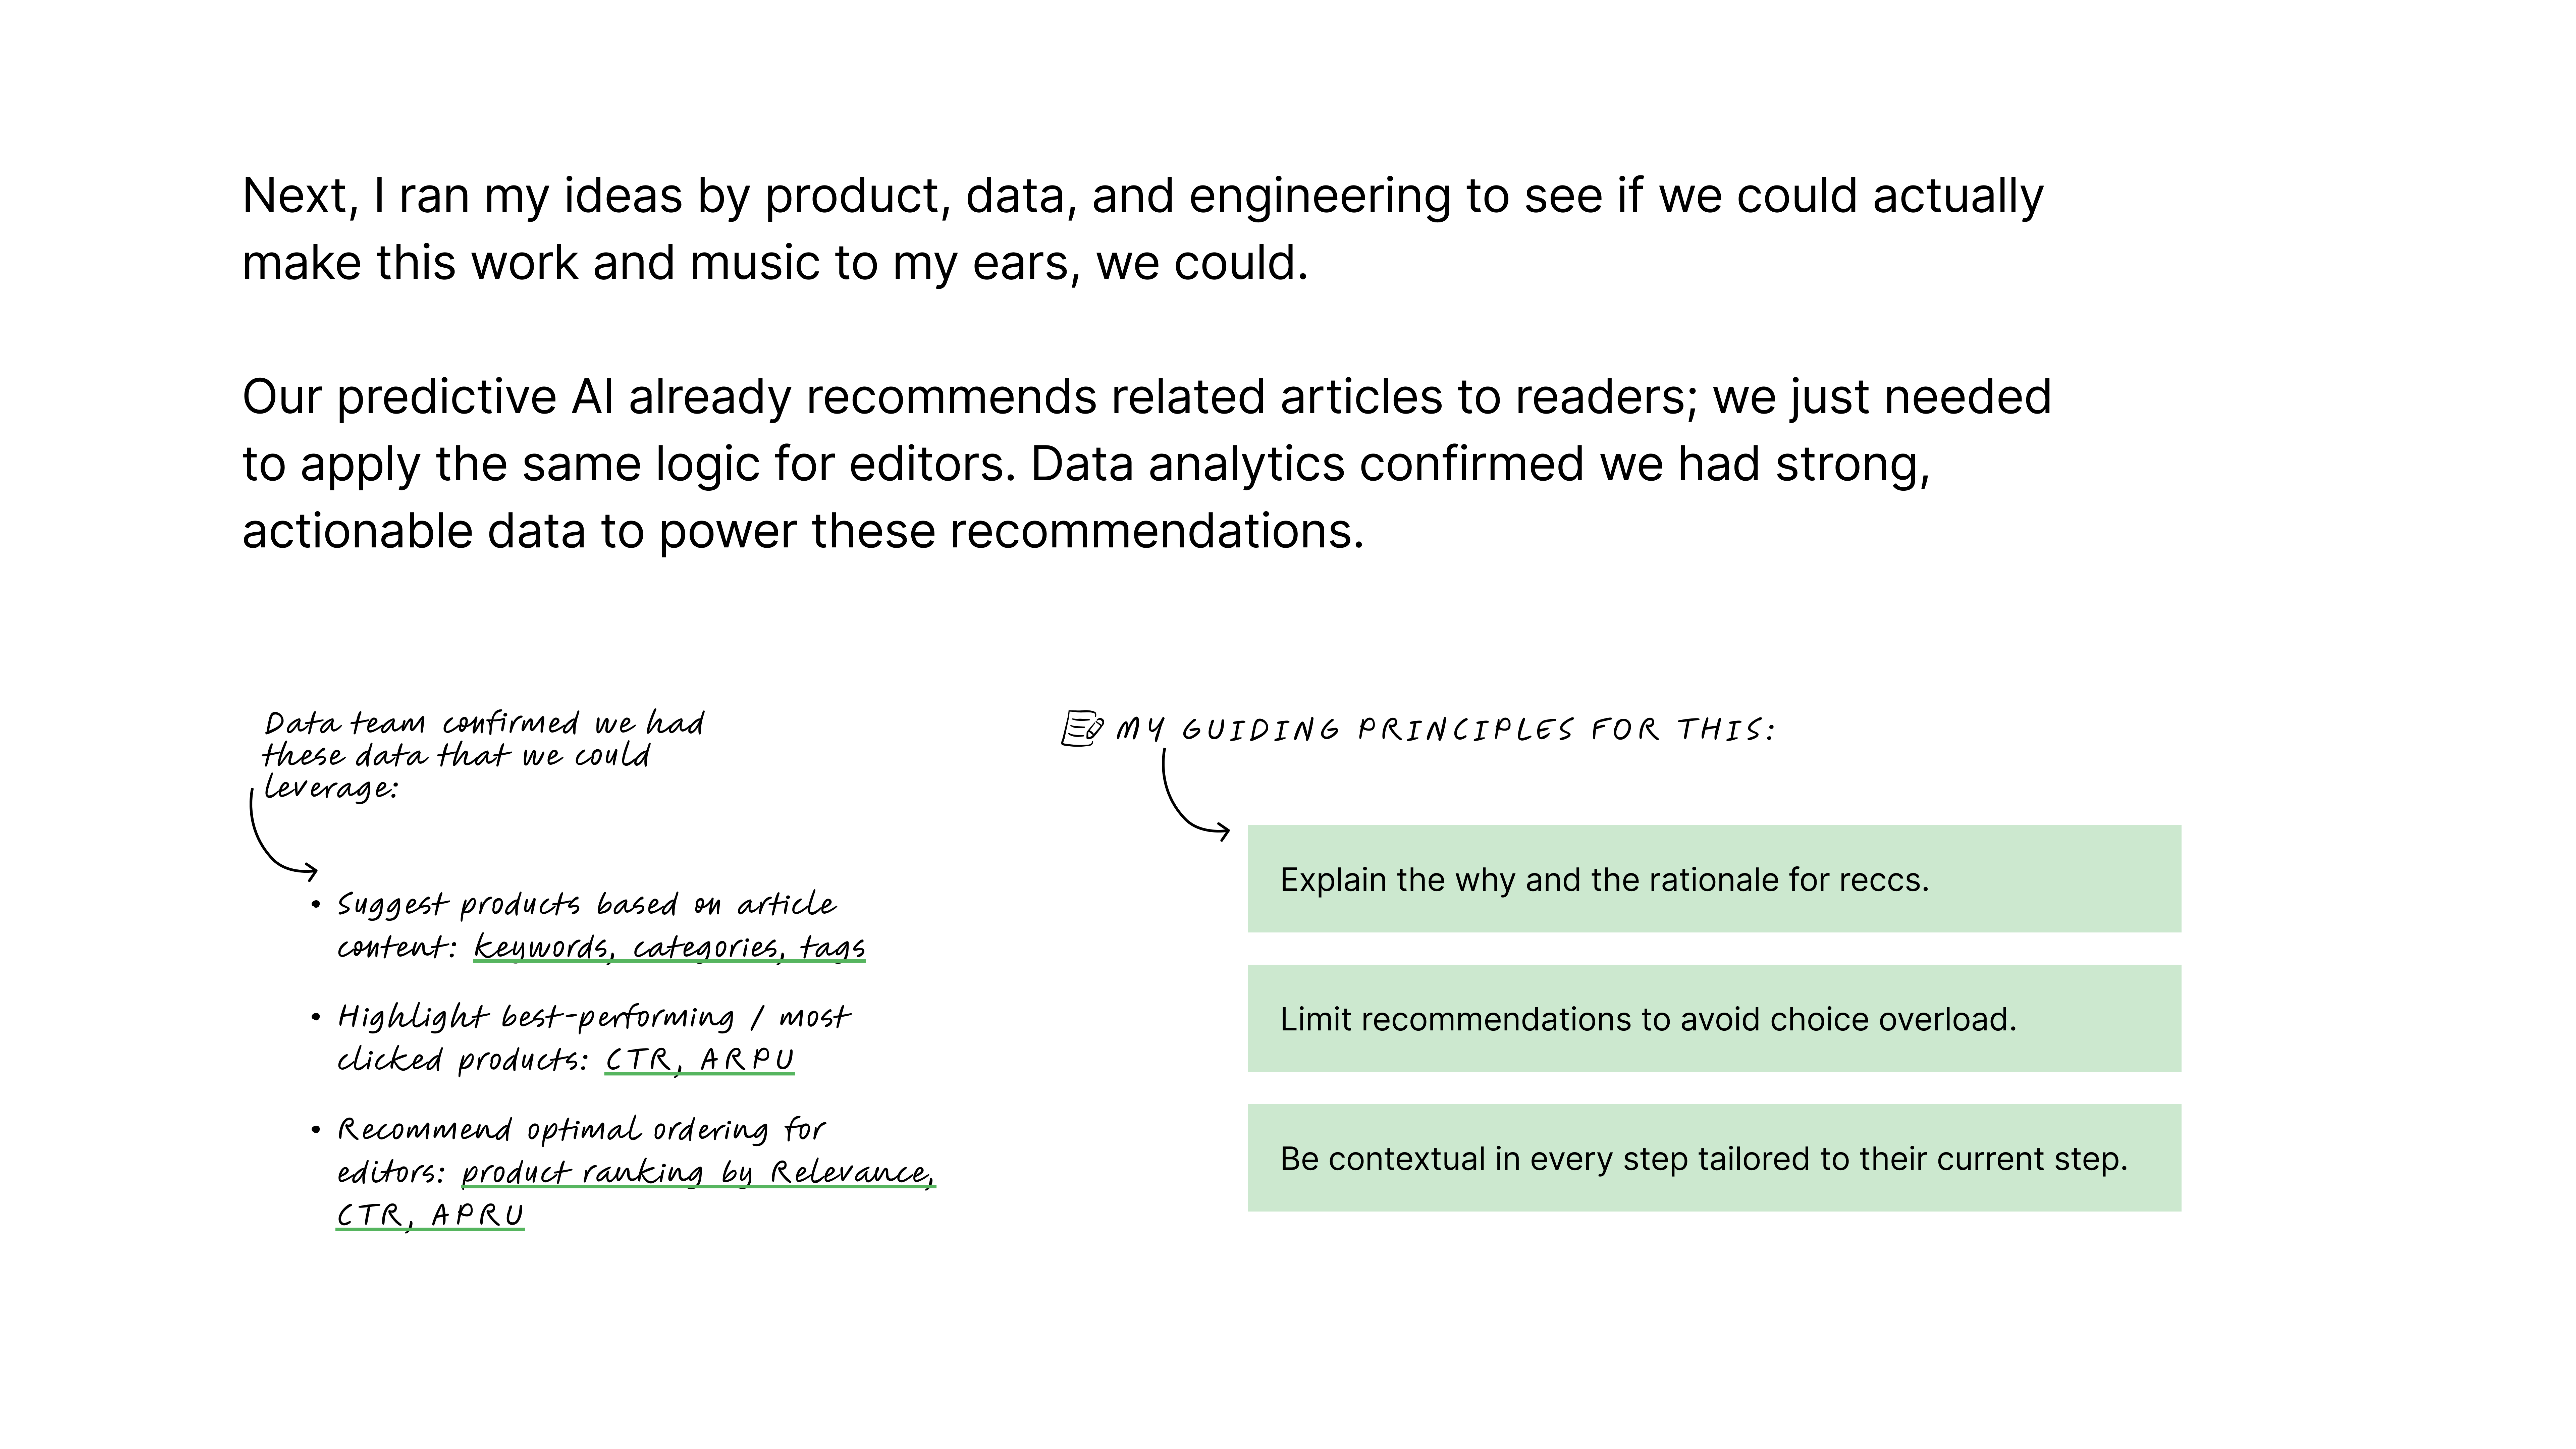2576x1449 pixels.
Task: Click the underlined 'CTR, APRU' text
Action: coord(430,1215)
